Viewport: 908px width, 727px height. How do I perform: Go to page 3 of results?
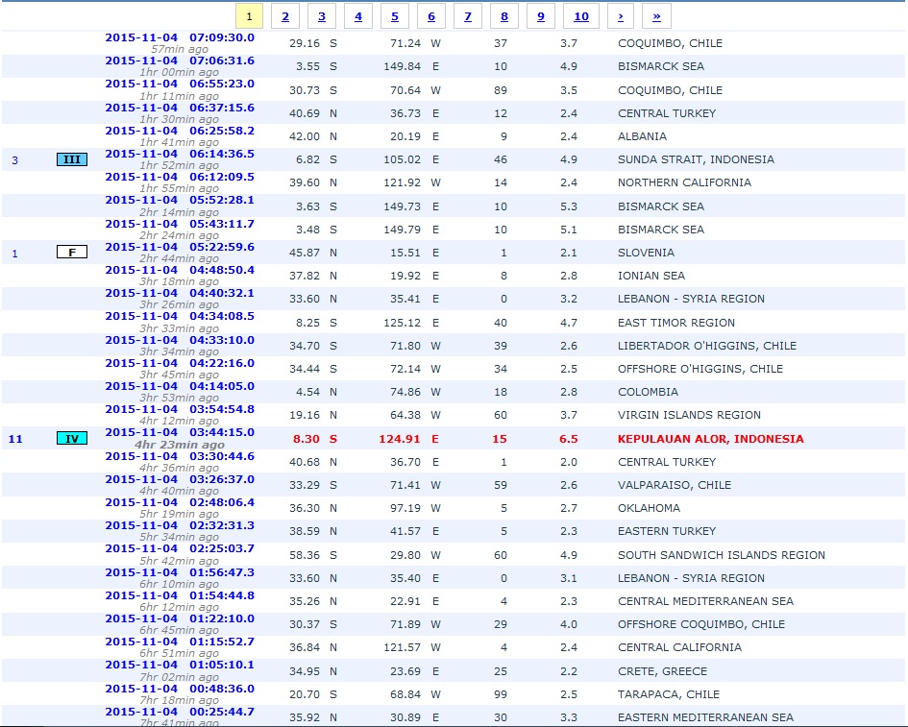point(321,16)
